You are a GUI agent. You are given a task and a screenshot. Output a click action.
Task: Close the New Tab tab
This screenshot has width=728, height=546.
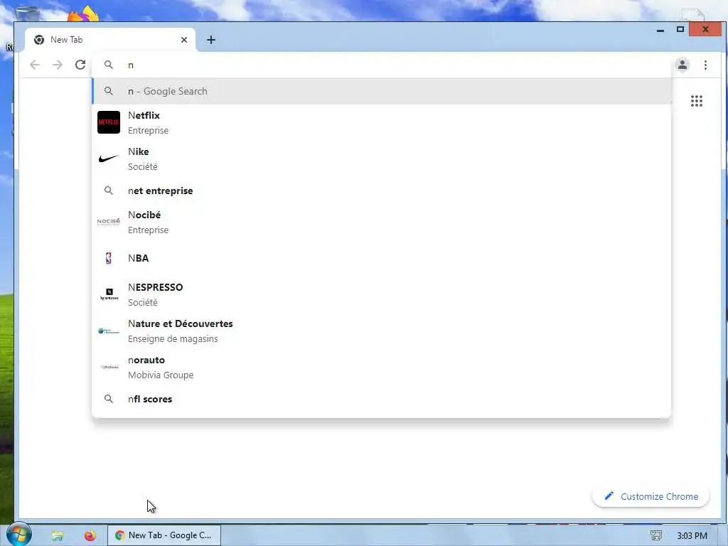184,40
